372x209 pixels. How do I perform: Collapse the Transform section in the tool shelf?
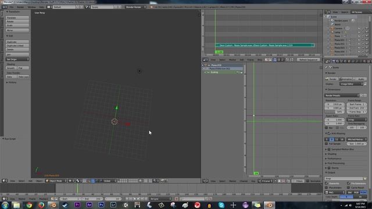tap(13, 12)
